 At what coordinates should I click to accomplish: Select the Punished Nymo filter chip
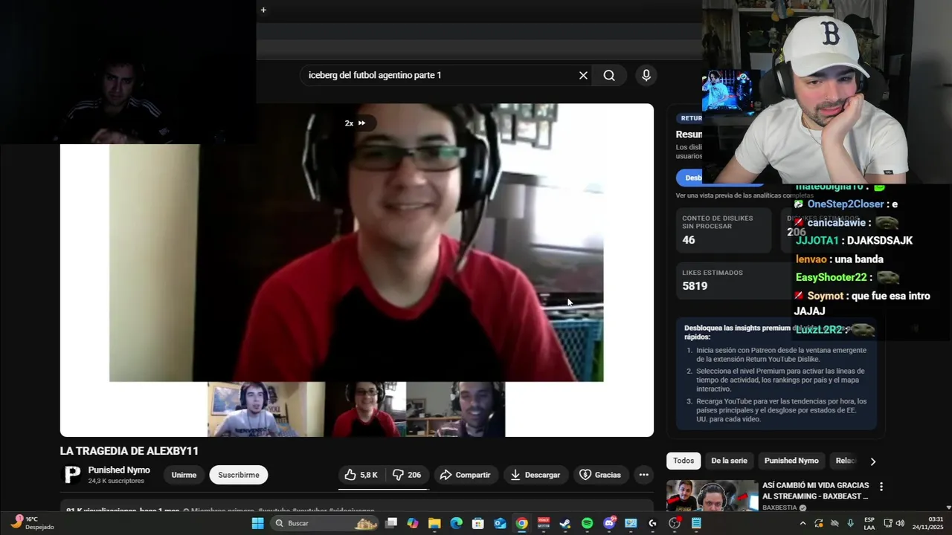tap(791, 461)
